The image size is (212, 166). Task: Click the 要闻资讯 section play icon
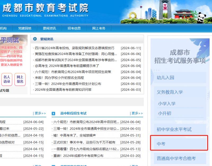pos(35,39)
